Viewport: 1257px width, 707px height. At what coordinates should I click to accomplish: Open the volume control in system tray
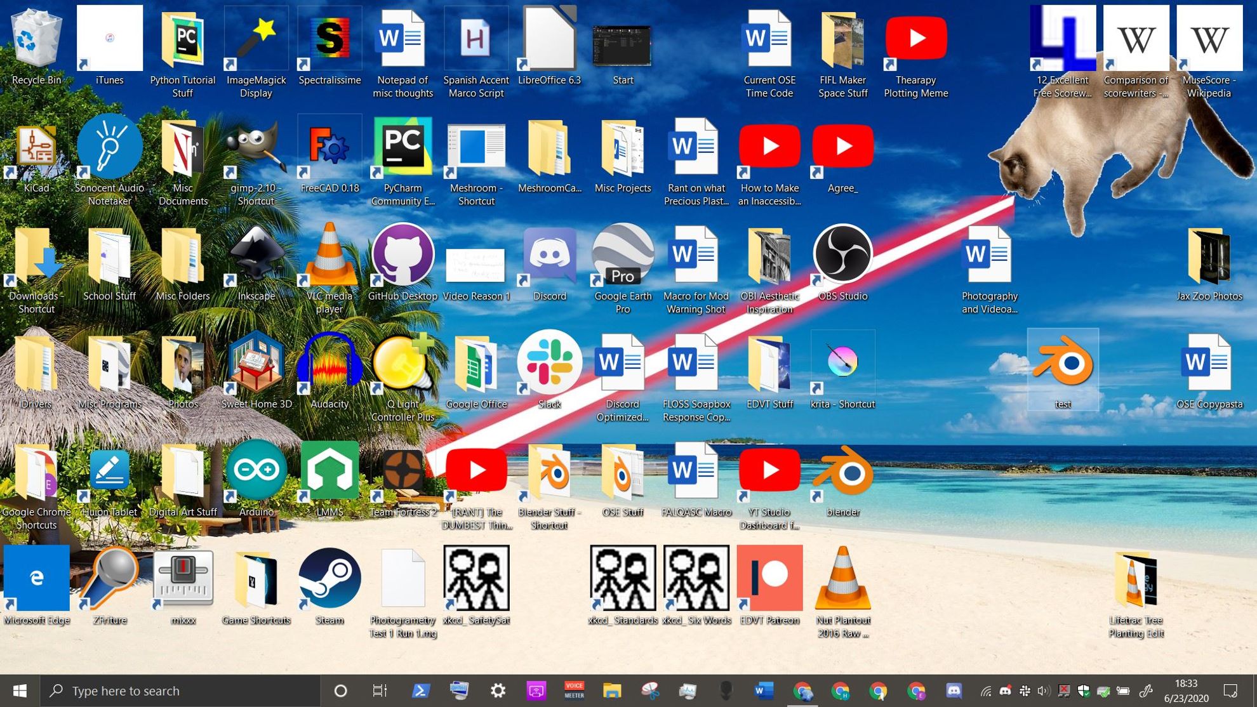coord(1043,690)
